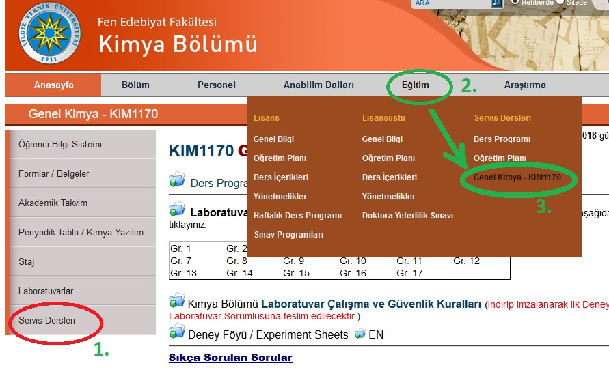Click folder icon beside Deney Föyü
The width and height of the screenshot is (609, 372).
click(177, 332)
